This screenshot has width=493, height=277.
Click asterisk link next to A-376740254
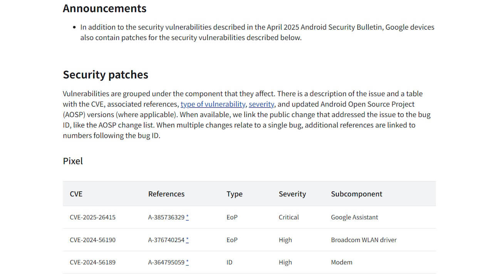[187, 240]
